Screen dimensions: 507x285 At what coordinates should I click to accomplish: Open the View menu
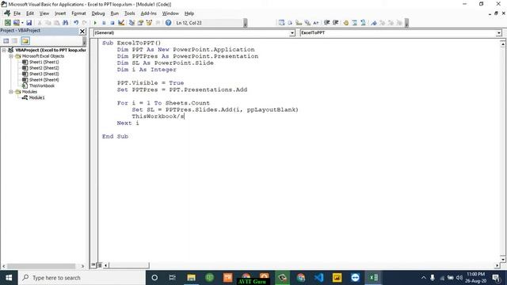44,13
